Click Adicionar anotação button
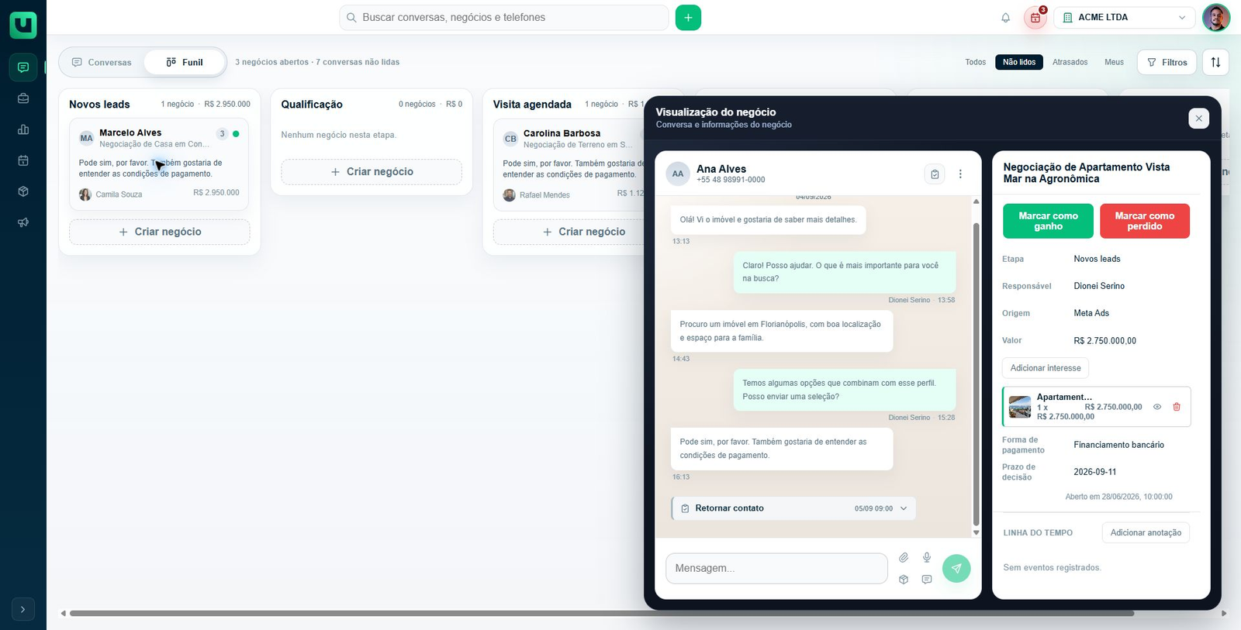 tap(1146, 532)
